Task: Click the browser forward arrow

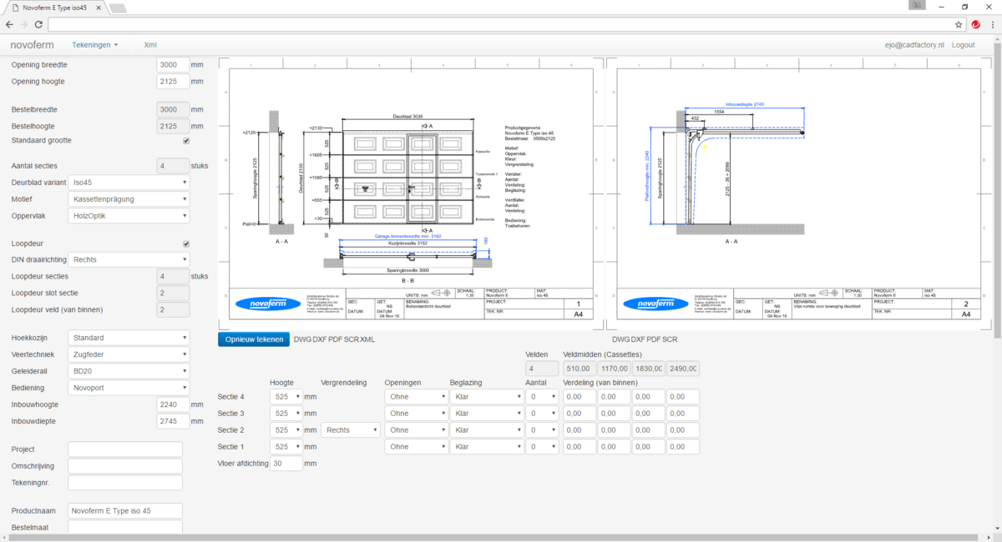Action: click(23, 24)
